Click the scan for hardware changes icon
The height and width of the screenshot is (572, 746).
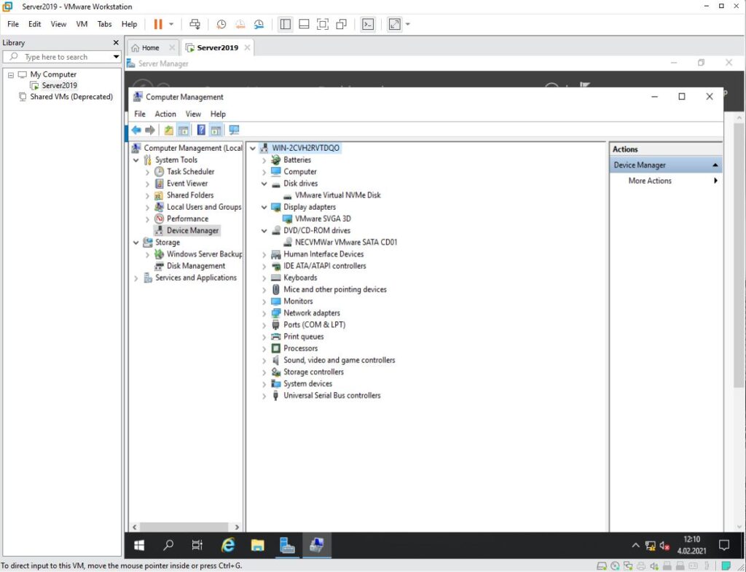click(x=234, y=130)
